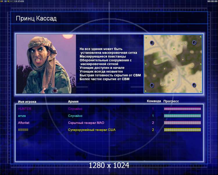Click the desert map preview image

point(173,64)
